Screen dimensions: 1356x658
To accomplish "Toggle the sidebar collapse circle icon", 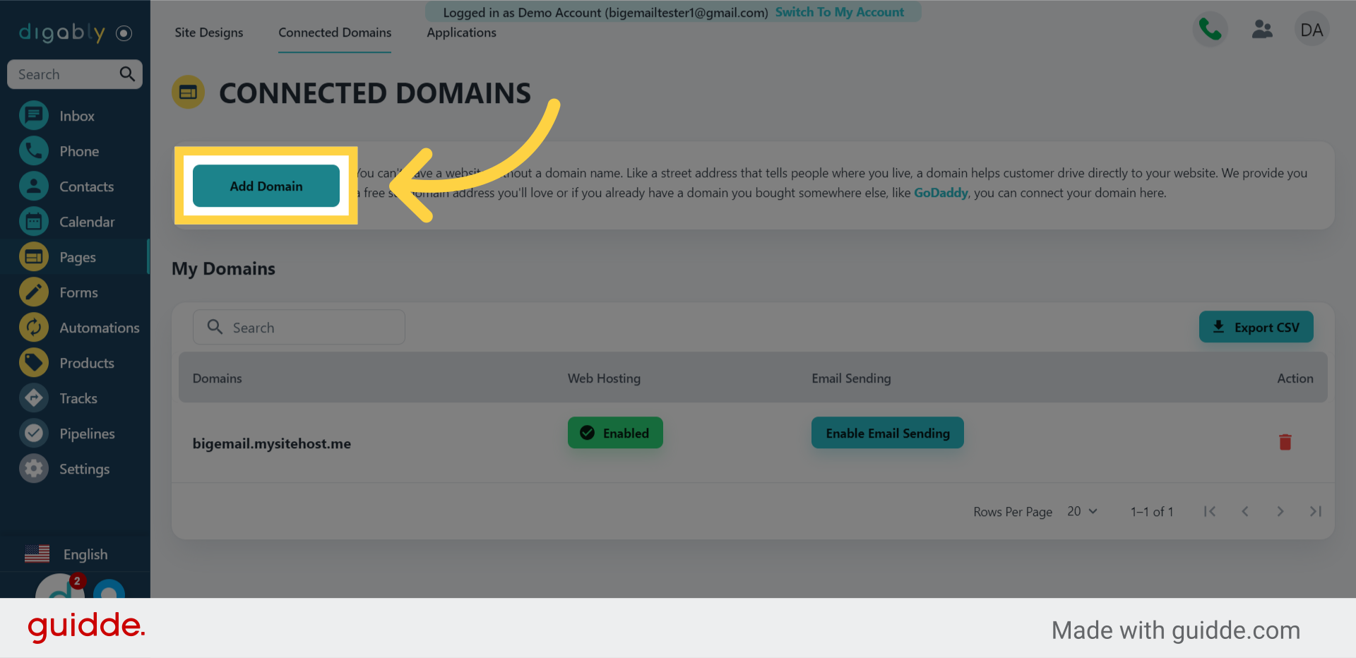I will click(124, 33).
